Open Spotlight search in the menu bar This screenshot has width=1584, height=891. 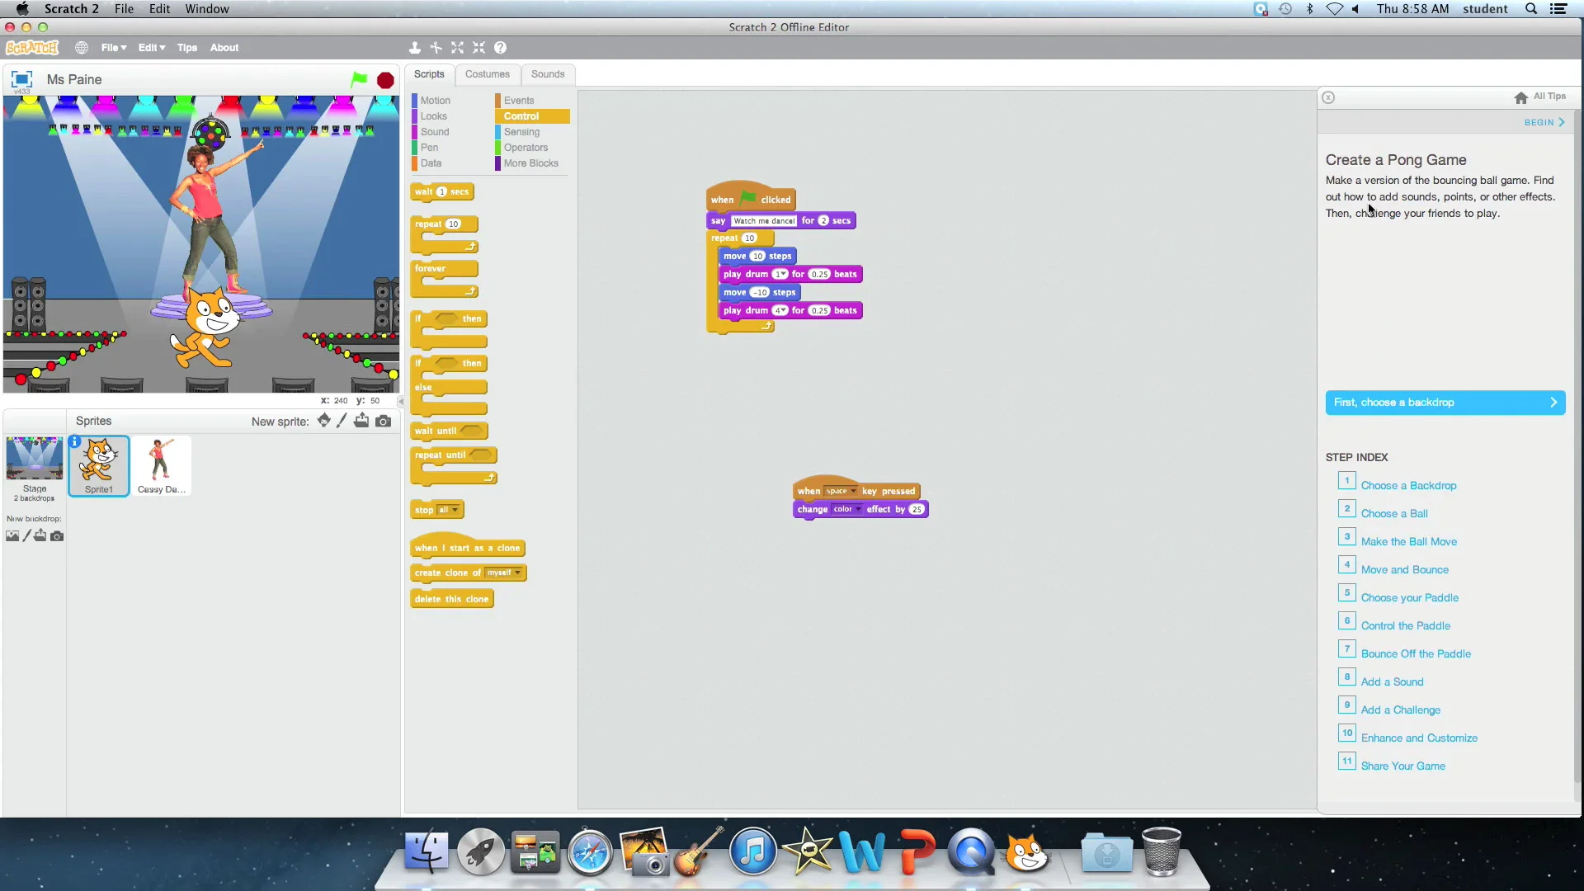click(1530, 8)
